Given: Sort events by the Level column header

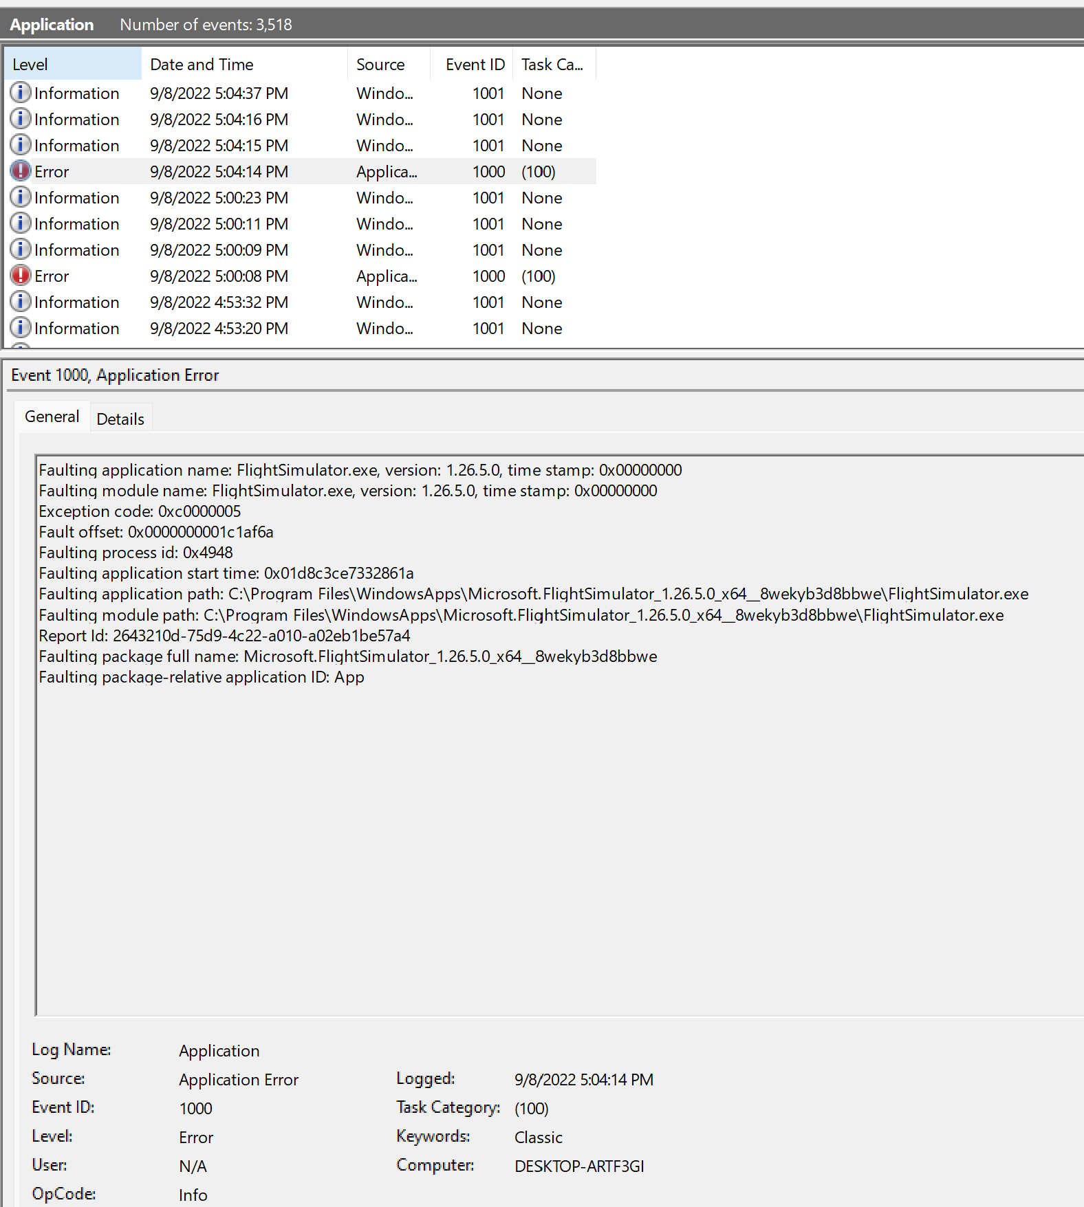Looking at the screenshot, I should coord(73,65).
